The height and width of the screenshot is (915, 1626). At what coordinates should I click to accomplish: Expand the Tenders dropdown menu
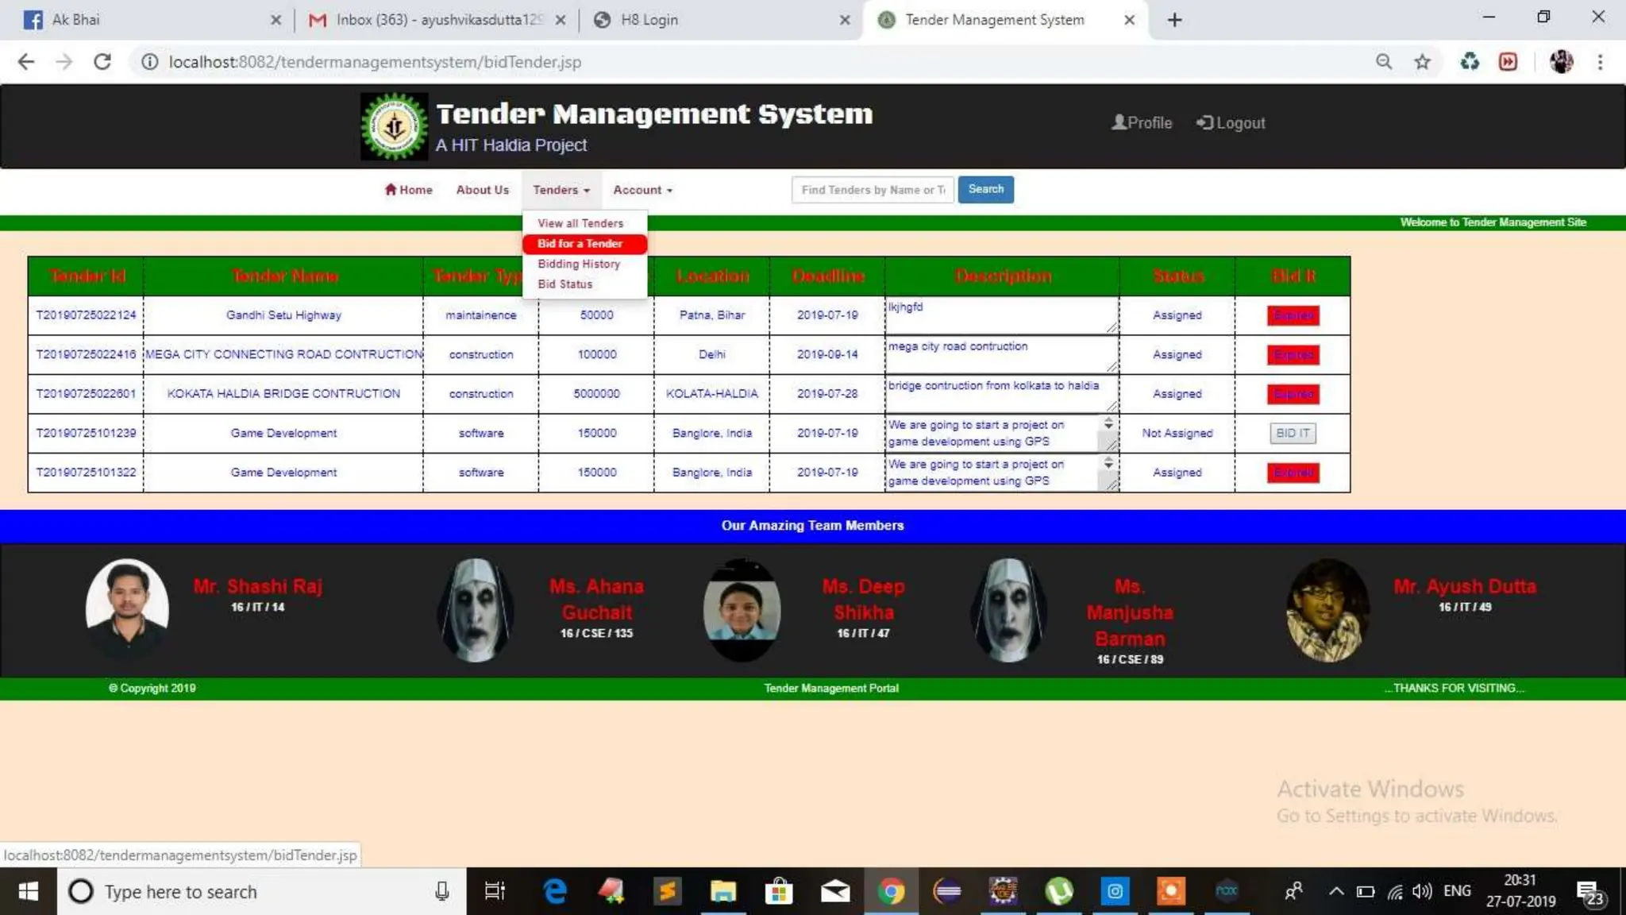coord(561,190)
